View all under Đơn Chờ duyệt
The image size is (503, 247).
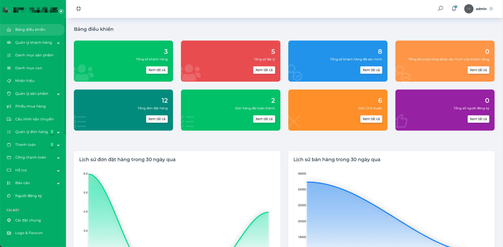371,119
